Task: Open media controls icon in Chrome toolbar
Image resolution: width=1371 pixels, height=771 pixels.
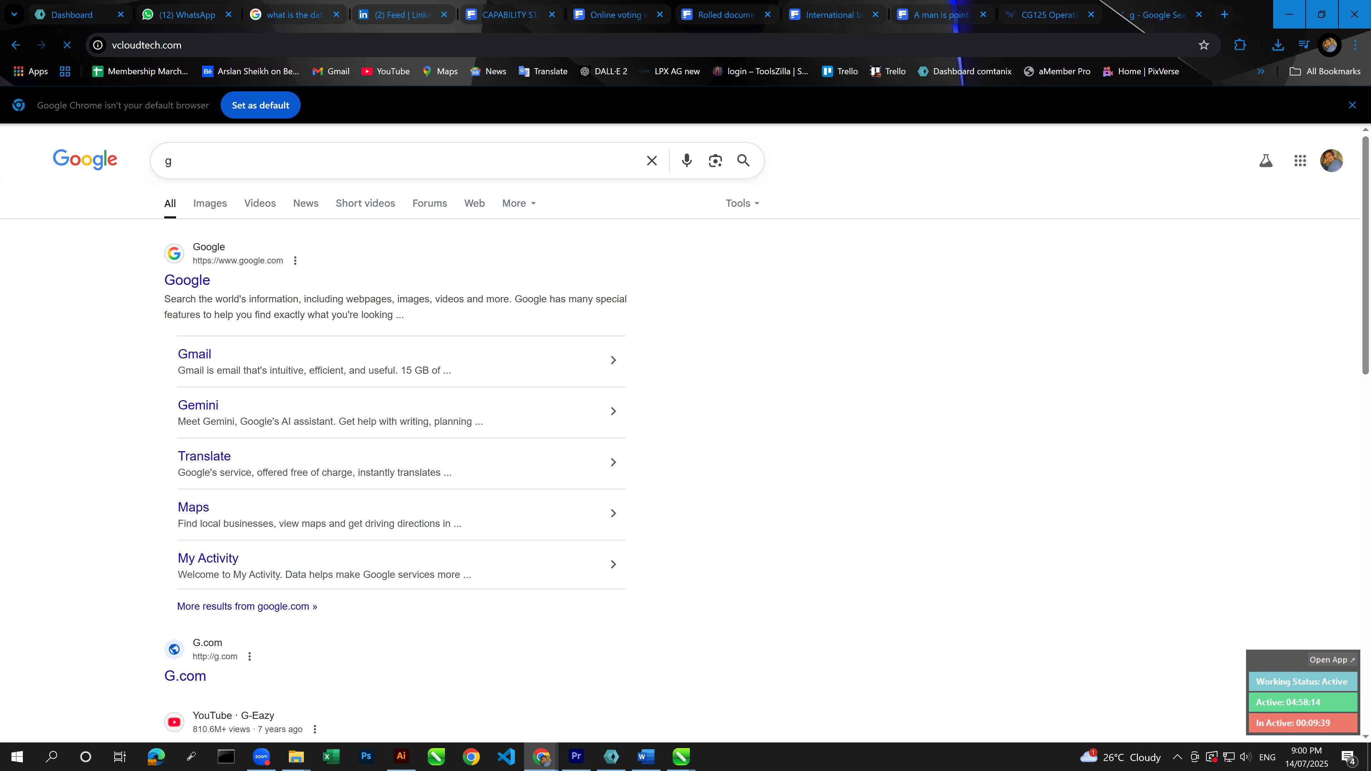Action: point(1304,45)
